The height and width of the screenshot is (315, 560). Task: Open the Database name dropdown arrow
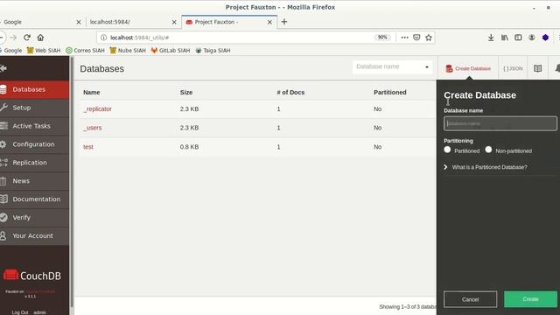pos(427,67)
